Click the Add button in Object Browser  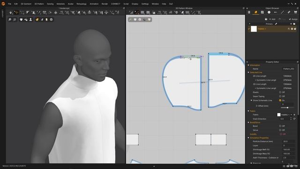tap(272, 19)
